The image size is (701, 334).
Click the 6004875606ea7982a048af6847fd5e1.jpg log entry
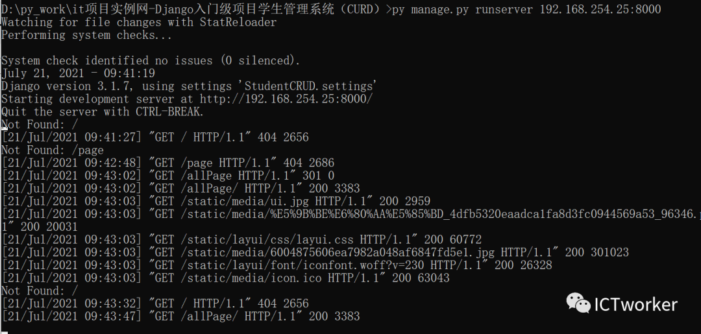[x=315, y=252]
